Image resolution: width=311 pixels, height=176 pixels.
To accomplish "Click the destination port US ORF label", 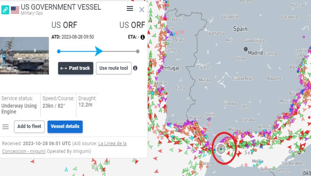I will (132, 25).
